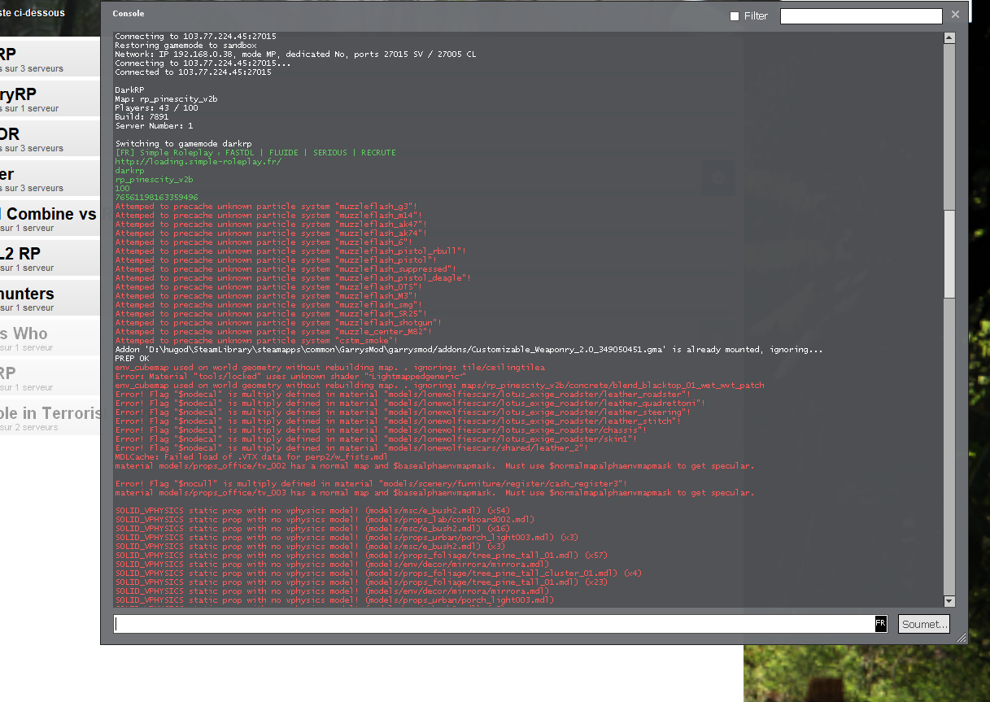Click the 'muzzleflash_g3' error line
This screenshot has height=702, width=990.
(266, 207)
